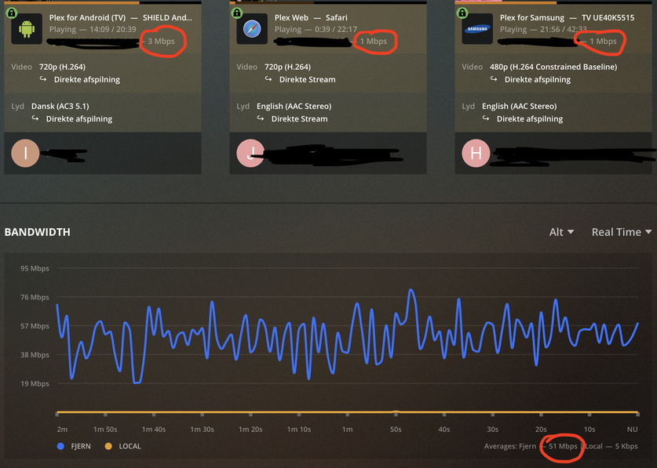Click the 'Plex Web' player title
The height and width of the screenshot is (468, 657).
coord(291,17)
